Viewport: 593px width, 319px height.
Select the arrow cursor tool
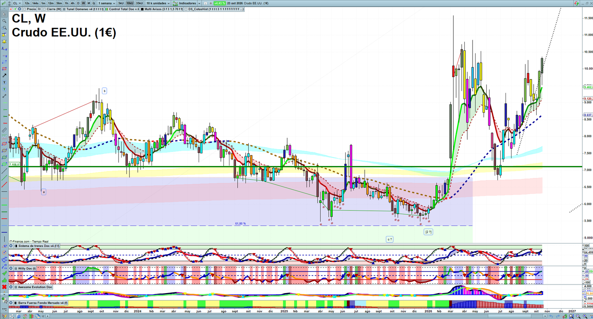pyautogui.click(x=4, y=14)
